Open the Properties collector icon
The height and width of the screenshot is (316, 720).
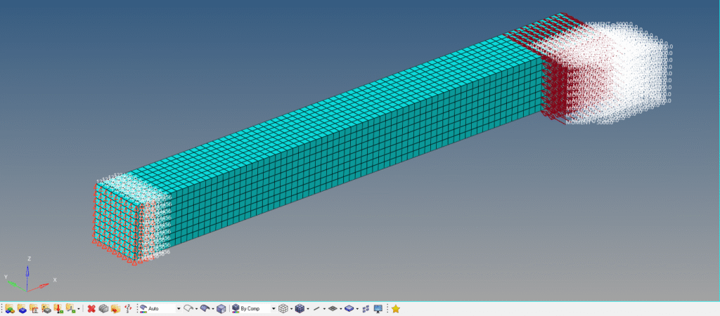[46, 309]
